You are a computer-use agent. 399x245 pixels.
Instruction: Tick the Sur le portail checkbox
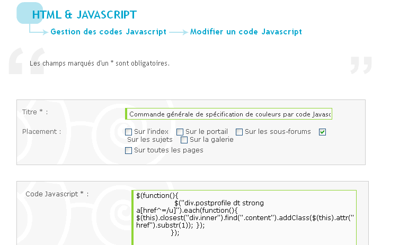[180, 132]
